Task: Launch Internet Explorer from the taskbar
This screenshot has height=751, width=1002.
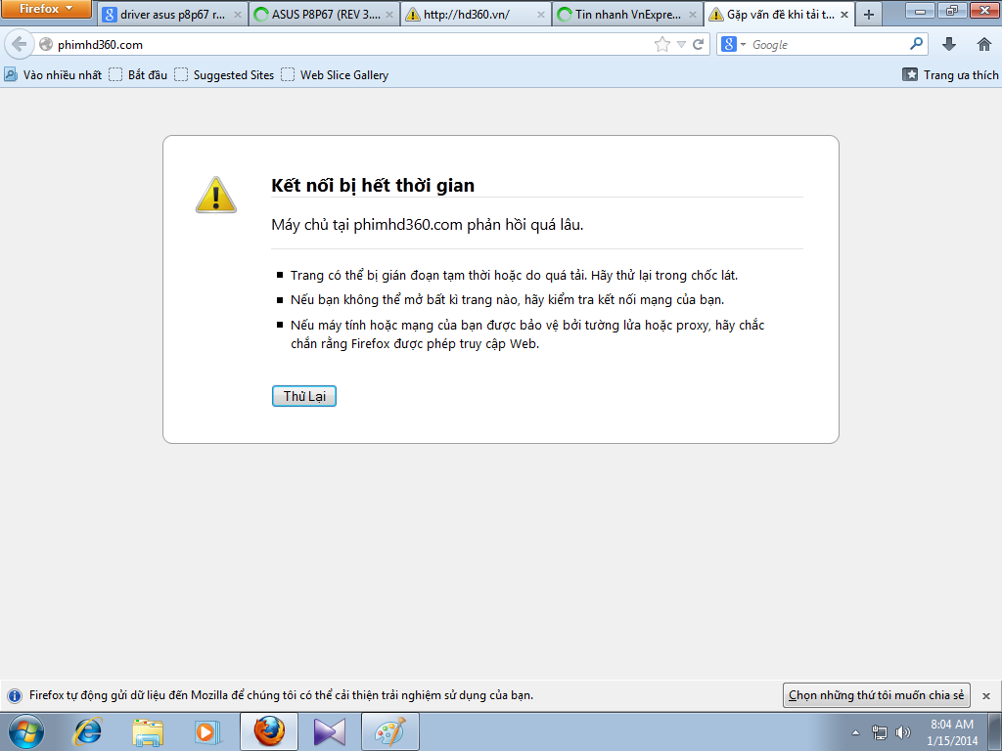Action: [87, 731]
